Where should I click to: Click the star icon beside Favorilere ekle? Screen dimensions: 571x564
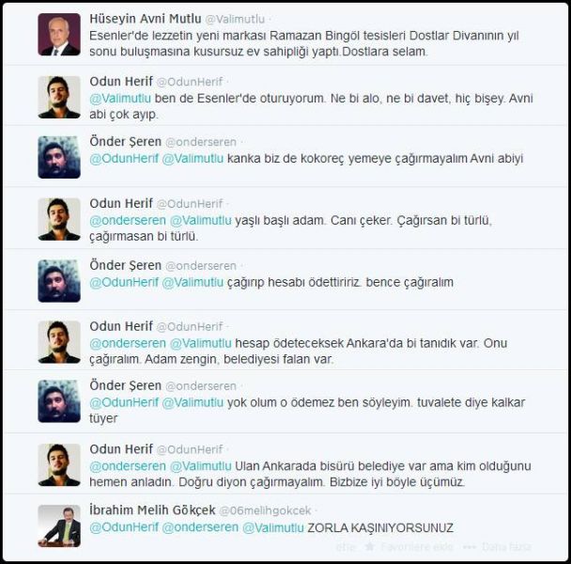[370, 546]
